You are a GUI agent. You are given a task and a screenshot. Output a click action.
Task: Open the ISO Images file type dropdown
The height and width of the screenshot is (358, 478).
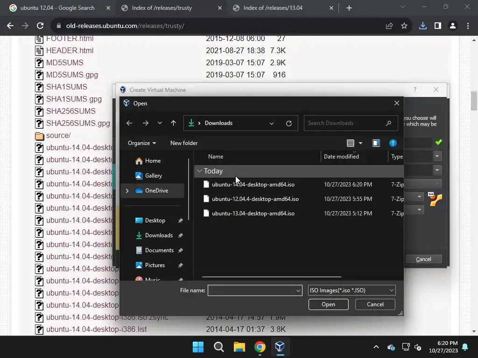tap(352, 290)
